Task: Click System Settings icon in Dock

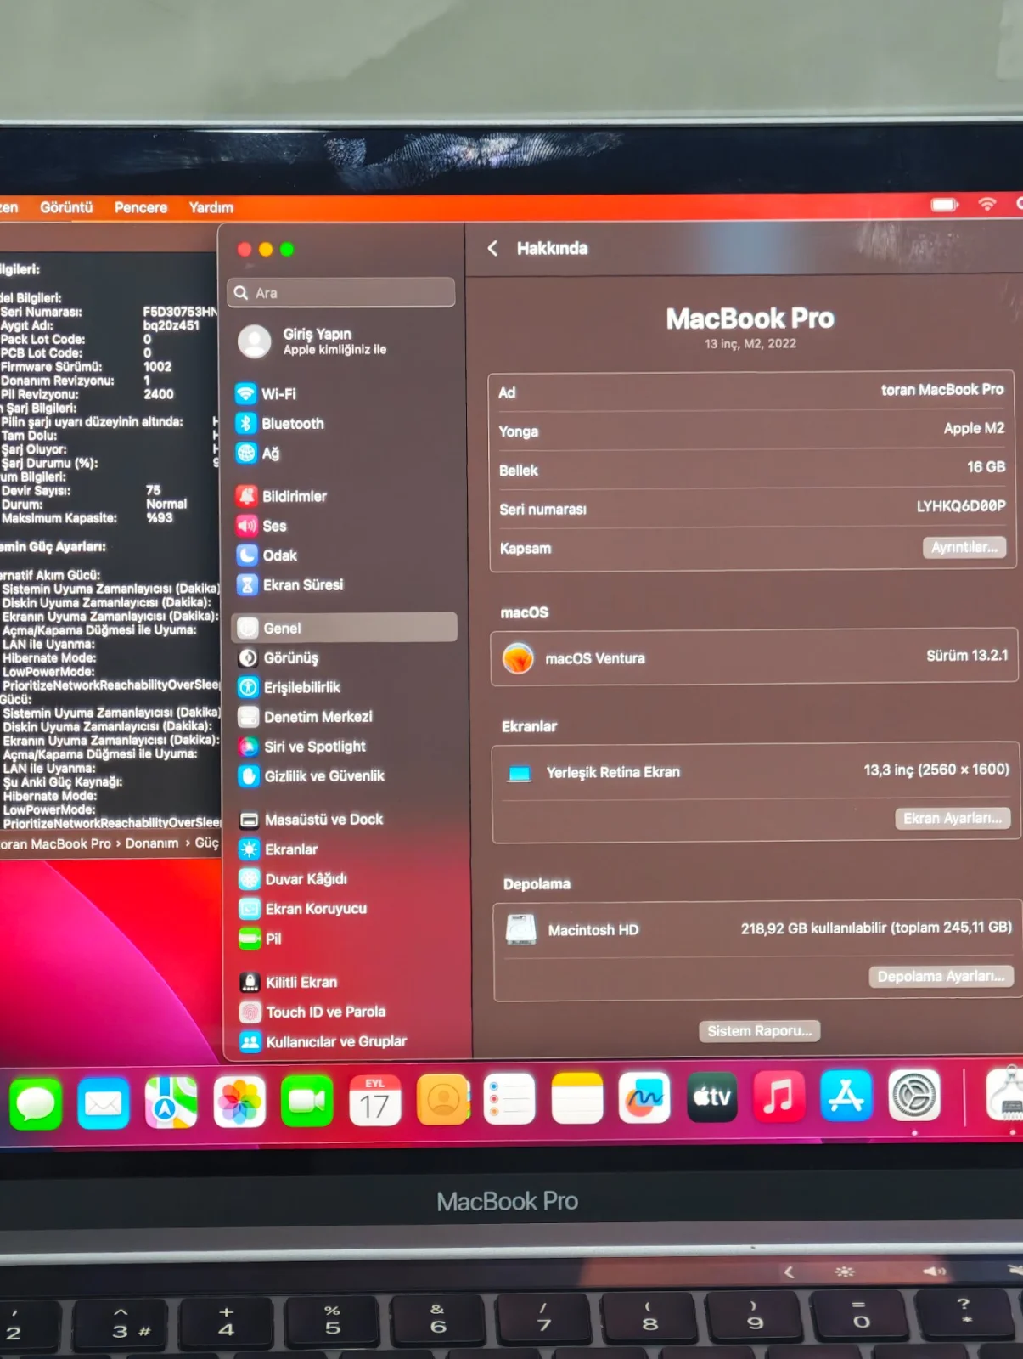Action: pyautogui.click(x=914, y=1095)
